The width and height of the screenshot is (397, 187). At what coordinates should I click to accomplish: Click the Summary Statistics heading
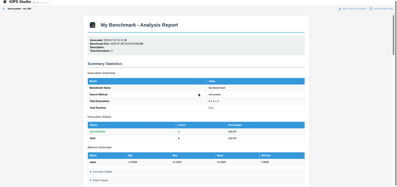pyautogui.click(x=105, y=64)
